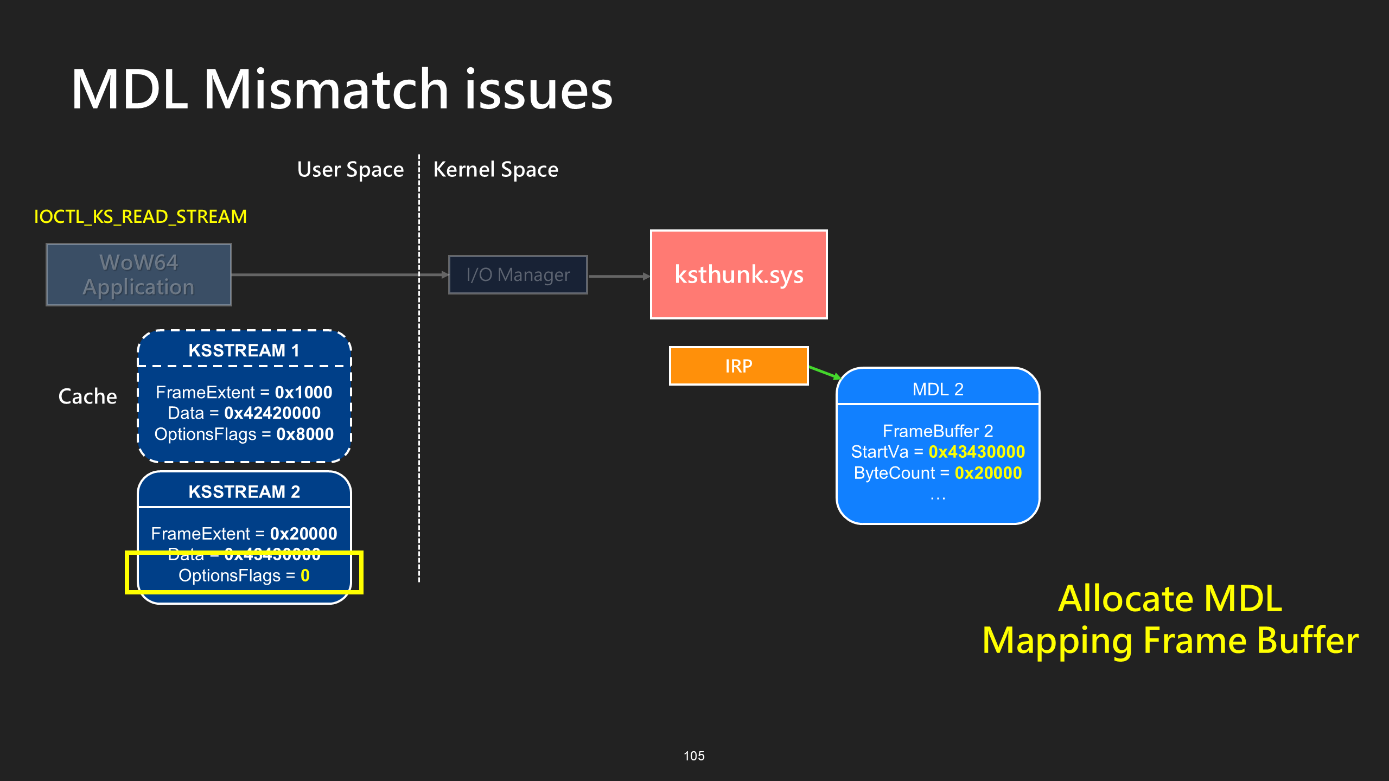Viewport: 1389px width, 781px height.
Task: Click FrameExtent = 0x1000 in KSSTREAM 1
Action: pos(244,392)
